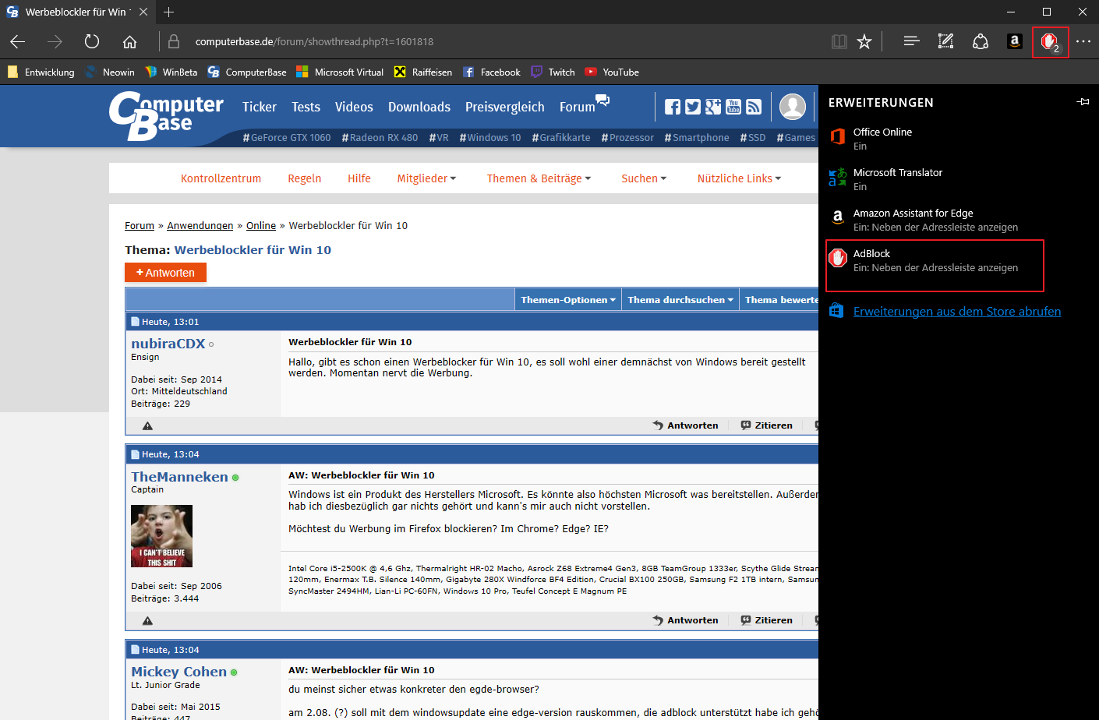1099x720 pixels.
Task: Expand Nützliche Links dropdown
Action: pos(739,178)
